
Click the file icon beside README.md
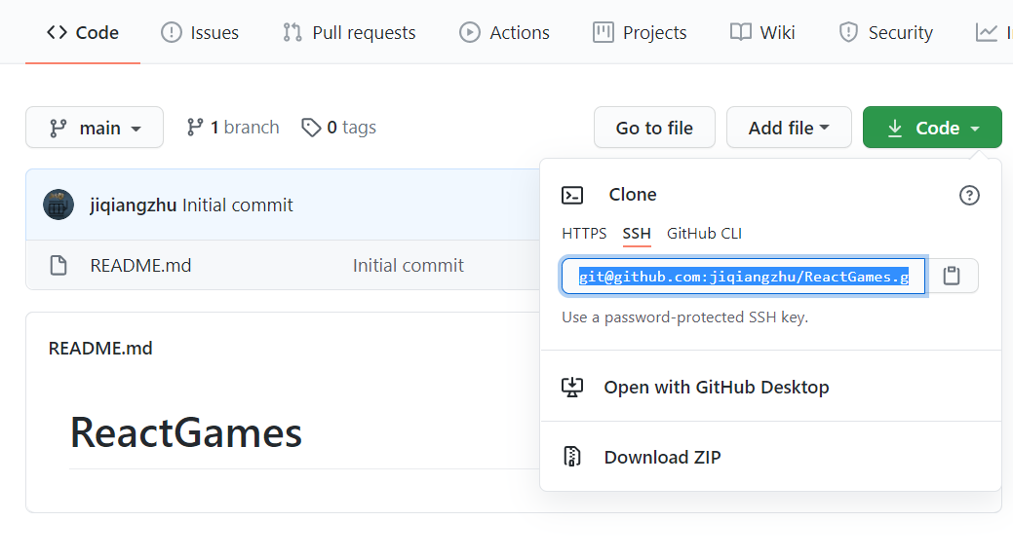[x=58, y=265]
